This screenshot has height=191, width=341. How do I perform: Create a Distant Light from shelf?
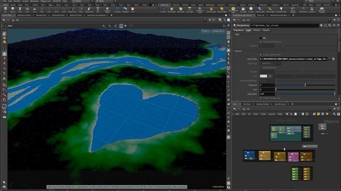coord(222,10)
